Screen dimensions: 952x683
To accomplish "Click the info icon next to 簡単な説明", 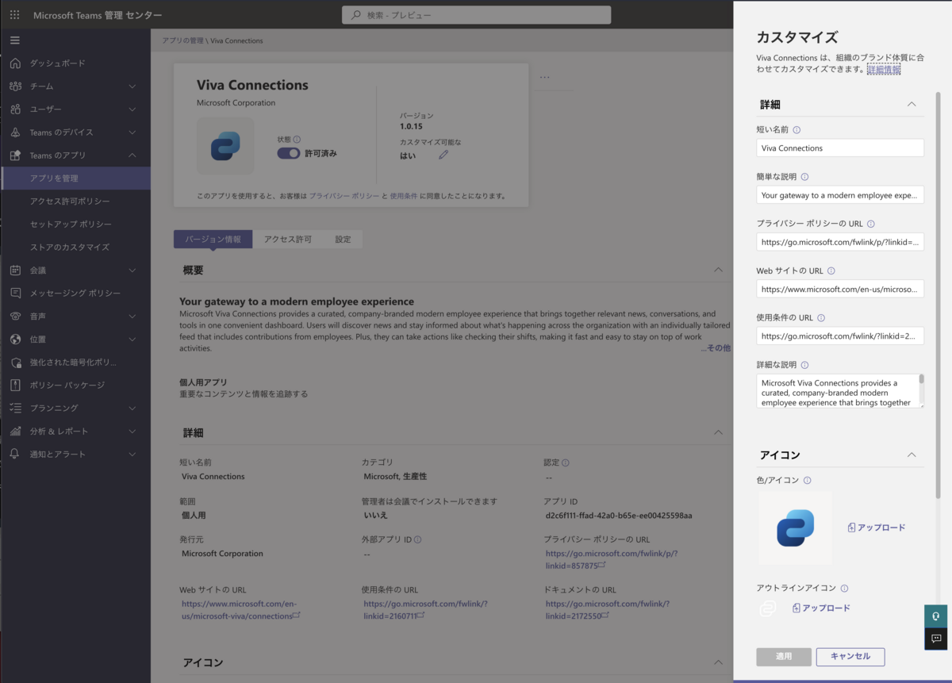I will pyautogui.click(x=804, y=177).
